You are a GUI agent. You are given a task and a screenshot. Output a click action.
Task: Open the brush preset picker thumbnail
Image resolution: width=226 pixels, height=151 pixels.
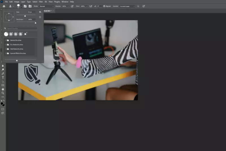[18, 6]
